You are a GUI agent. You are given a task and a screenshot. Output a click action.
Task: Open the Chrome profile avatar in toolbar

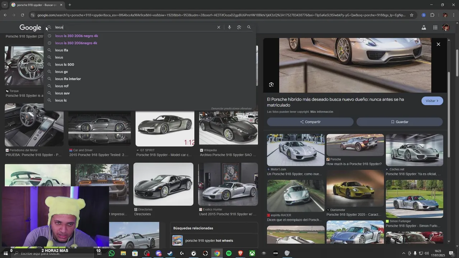(x=445, y=15)
